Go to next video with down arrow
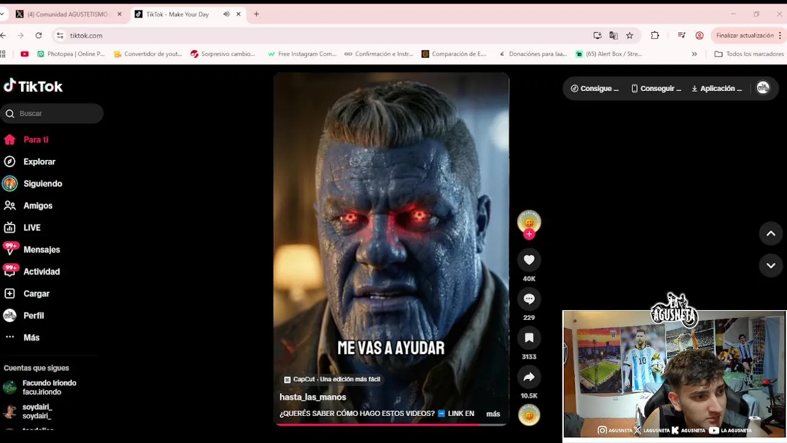This screenshot has width=787, height=443. pos(771,265)
